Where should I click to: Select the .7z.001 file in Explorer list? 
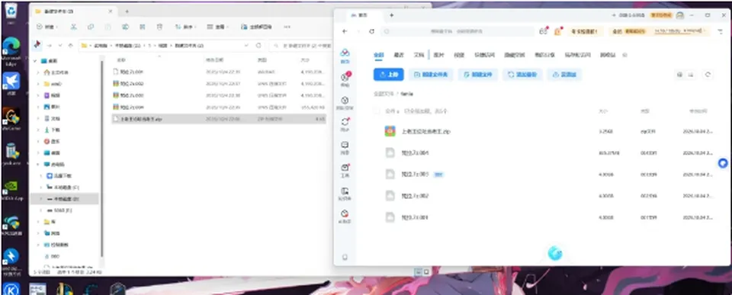coord(219,72)
